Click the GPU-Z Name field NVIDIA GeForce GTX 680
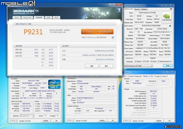This screenshot has width=183, height=129. point(147,13)
